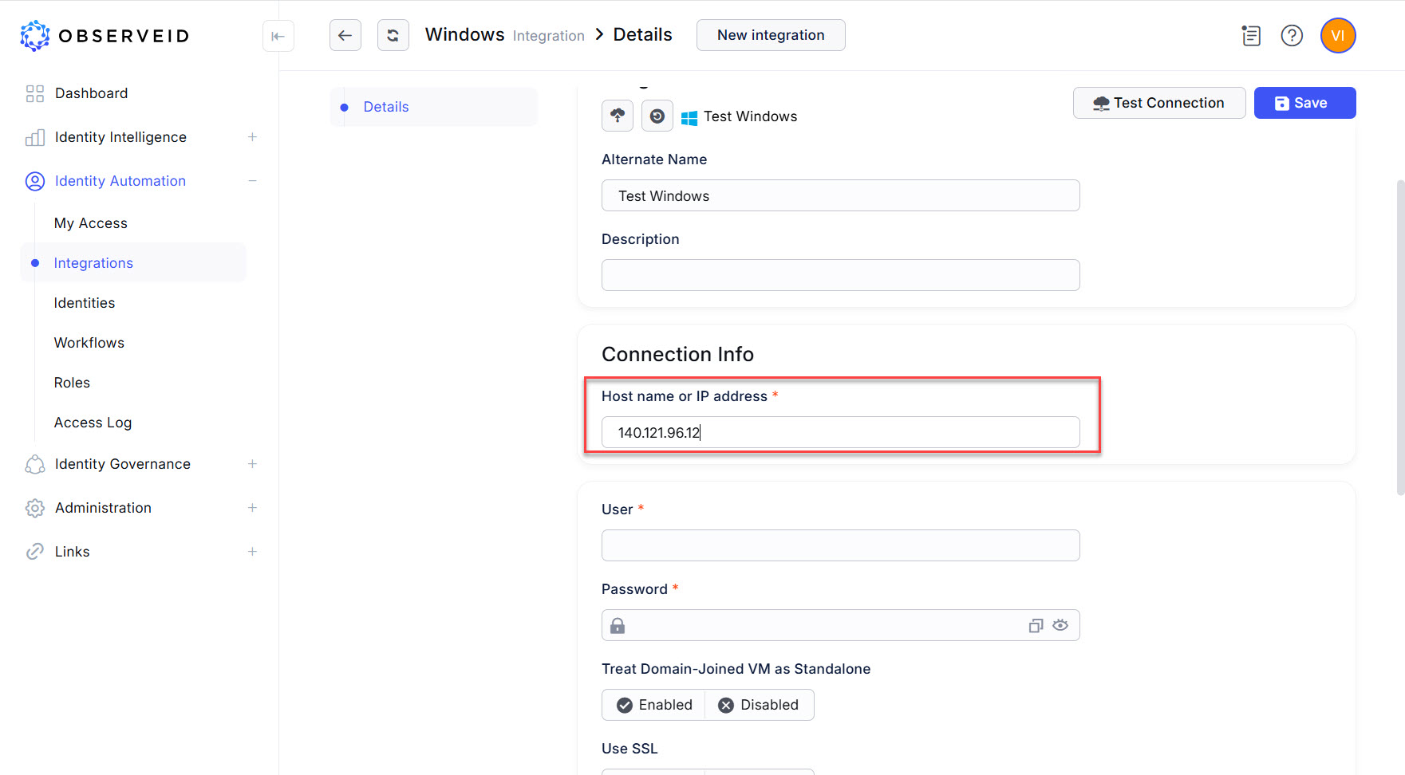This screenshot has height=775, width=1405.
Task: Select the Details tab
Action: pos(386,107)
